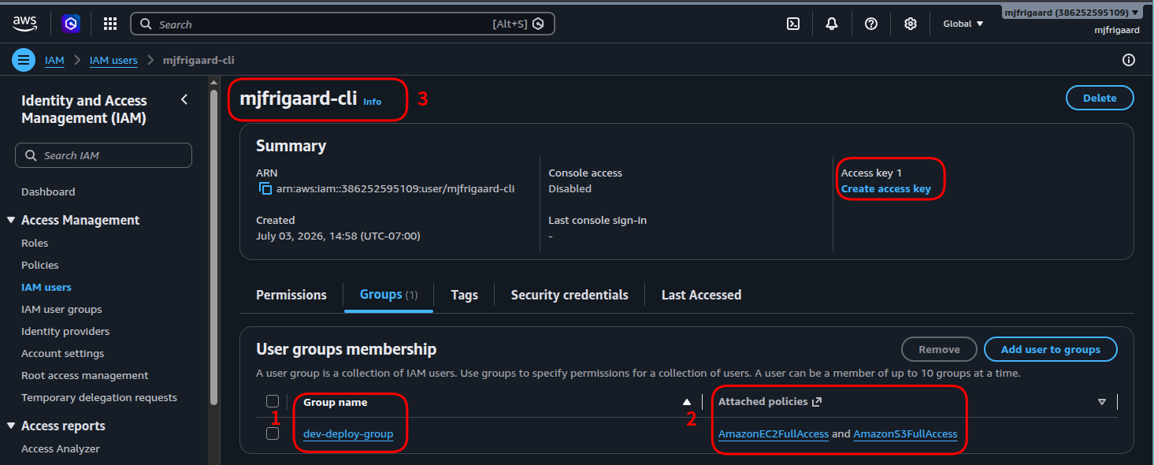Viewport: 1154px width, 465px height.
Task: Open the help question mark icon
Action: (871, 24)
